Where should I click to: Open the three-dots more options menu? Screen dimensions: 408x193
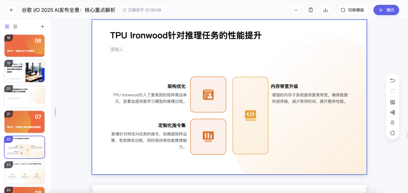(x=295, y=10)
